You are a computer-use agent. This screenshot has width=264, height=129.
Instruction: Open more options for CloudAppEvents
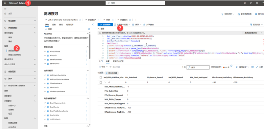(87, 83)
